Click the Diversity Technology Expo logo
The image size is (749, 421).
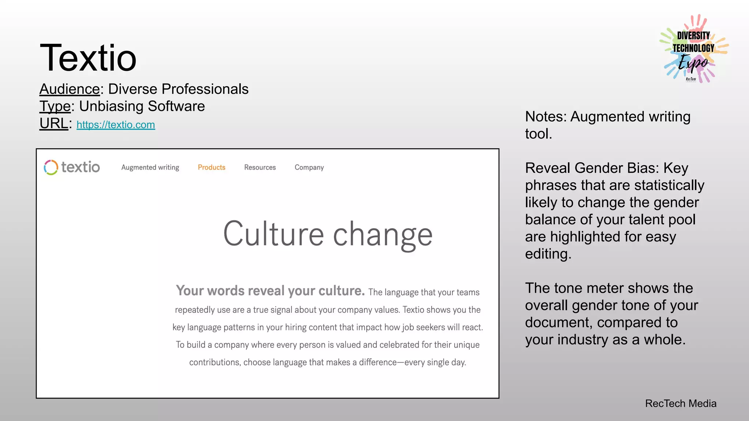pyautogui.click(x=694, y=49)
